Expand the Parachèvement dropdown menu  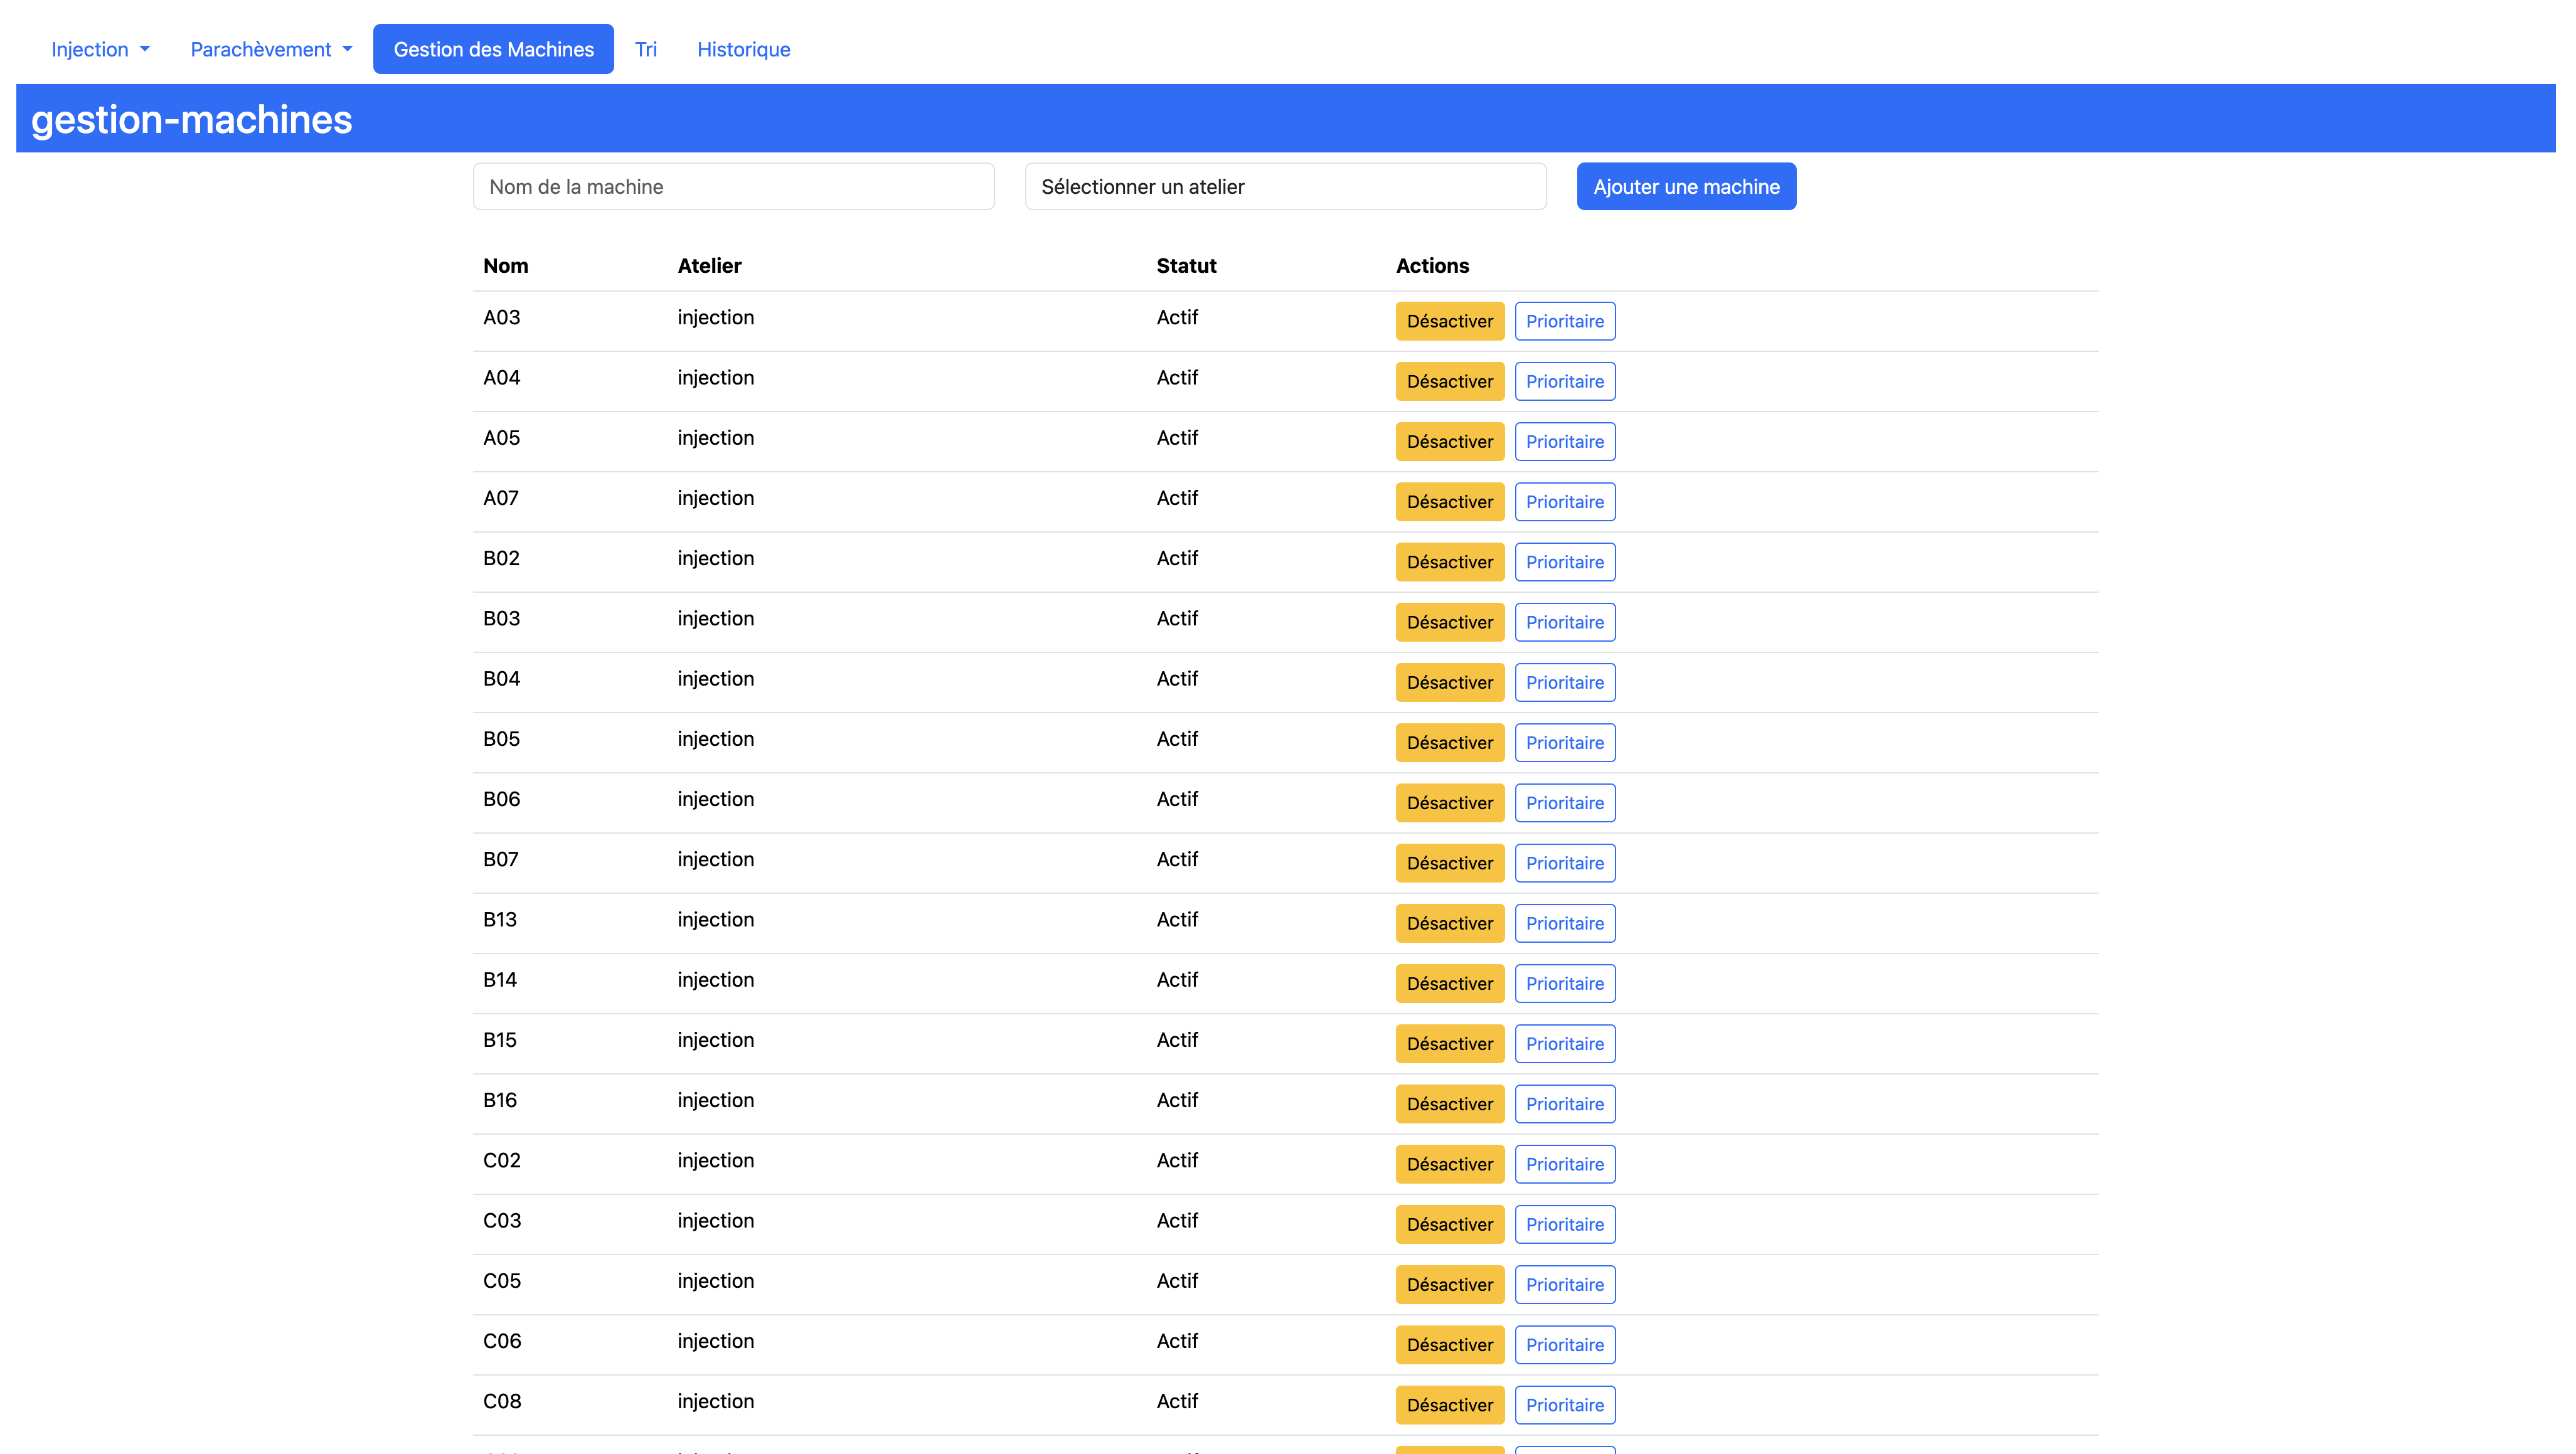270,49
